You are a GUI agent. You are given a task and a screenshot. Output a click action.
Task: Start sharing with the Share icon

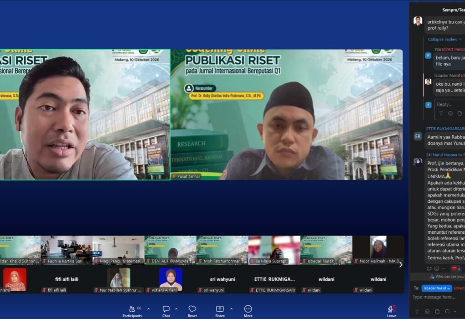click(220, 309)
